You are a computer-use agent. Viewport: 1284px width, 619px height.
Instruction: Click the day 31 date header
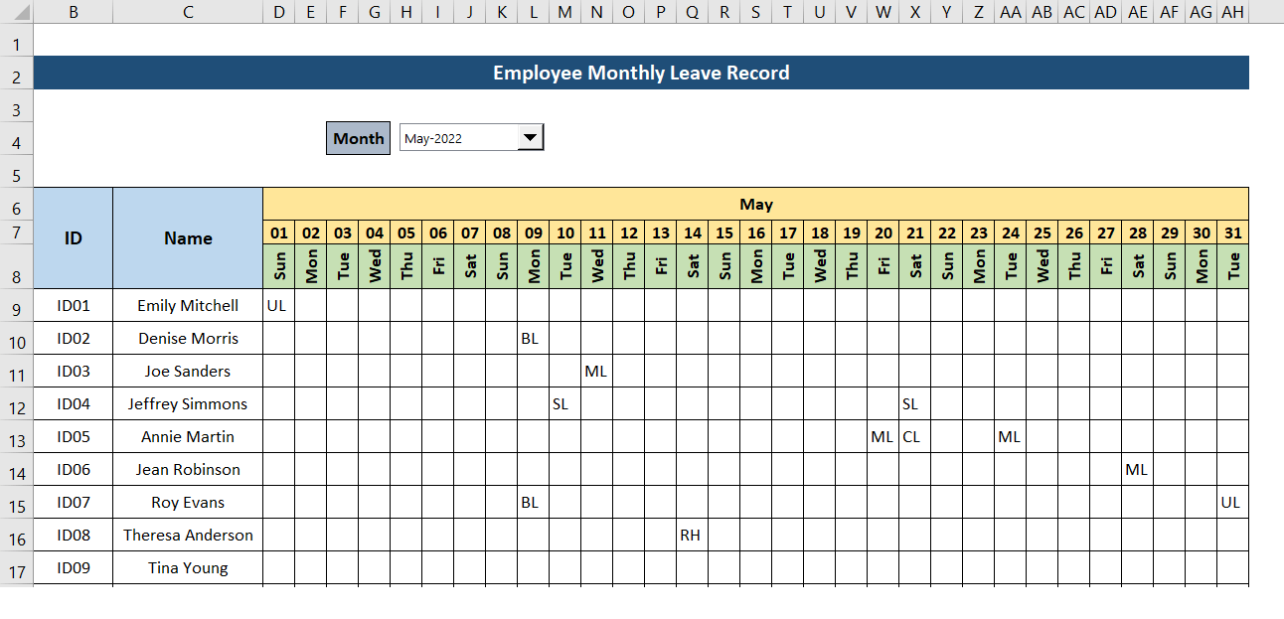click(x=1232, y=232)
